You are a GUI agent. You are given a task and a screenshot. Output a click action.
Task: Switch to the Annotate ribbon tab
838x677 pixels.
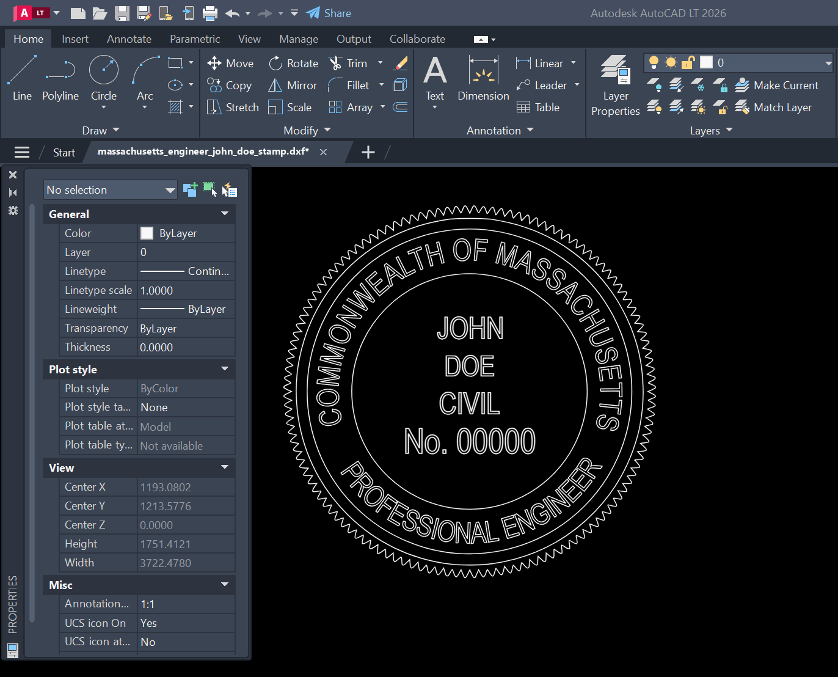click(x=129, y=39)
